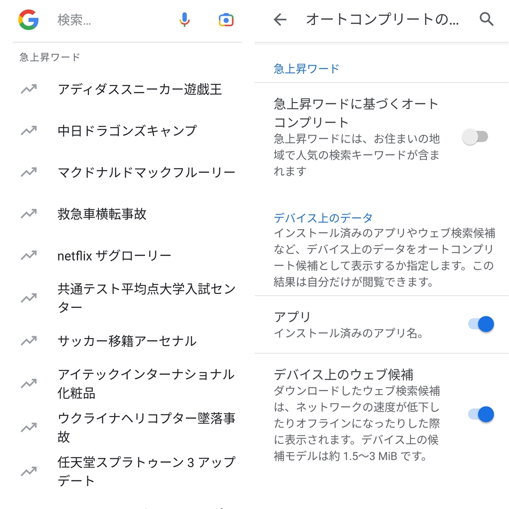Open Google Lens camera icon

226,20
